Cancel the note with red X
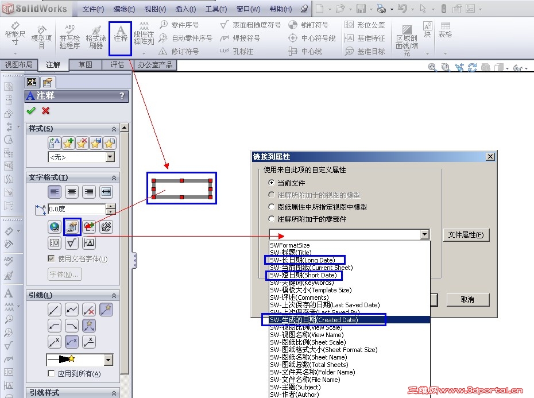 (45, 111)
